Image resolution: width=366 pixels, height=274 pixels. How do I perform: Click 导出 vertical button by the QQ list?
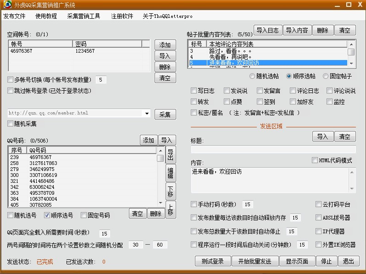pos(171,155)
